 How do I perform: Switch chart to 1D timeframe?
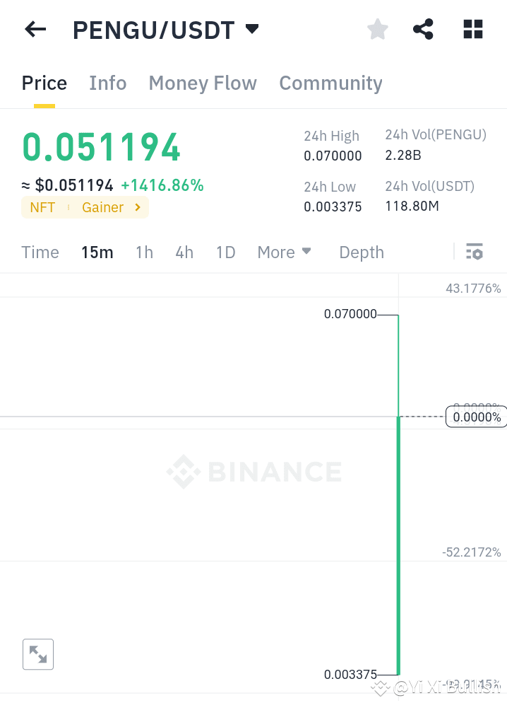[x=225, y=252]
